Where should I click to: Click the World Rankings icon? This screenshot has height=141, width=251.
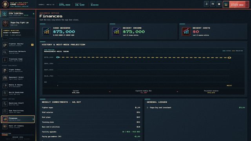(x=5, y=93)
